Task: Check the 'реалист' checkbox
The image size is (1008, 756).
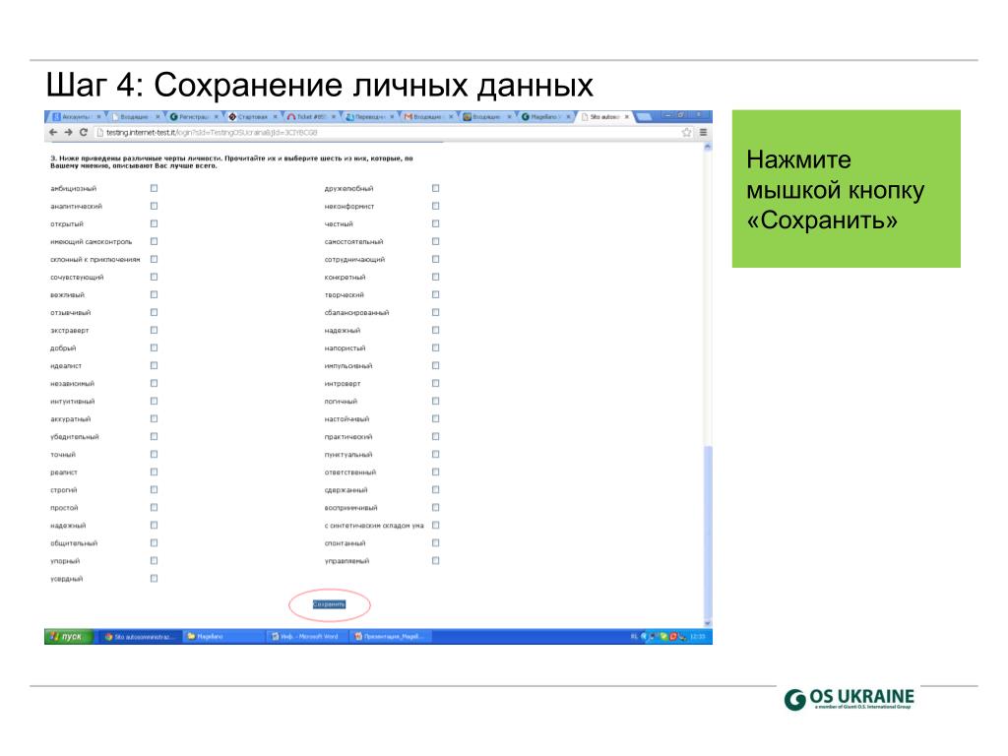Action: point(155,472)
